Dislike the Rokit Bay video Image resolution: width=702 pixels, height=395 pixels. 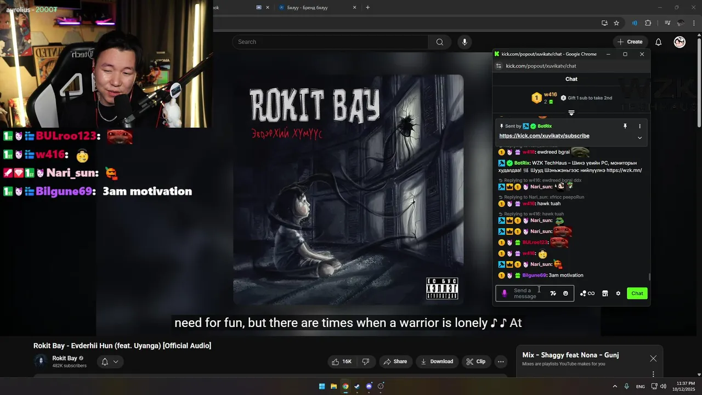[x=365, y=362]
